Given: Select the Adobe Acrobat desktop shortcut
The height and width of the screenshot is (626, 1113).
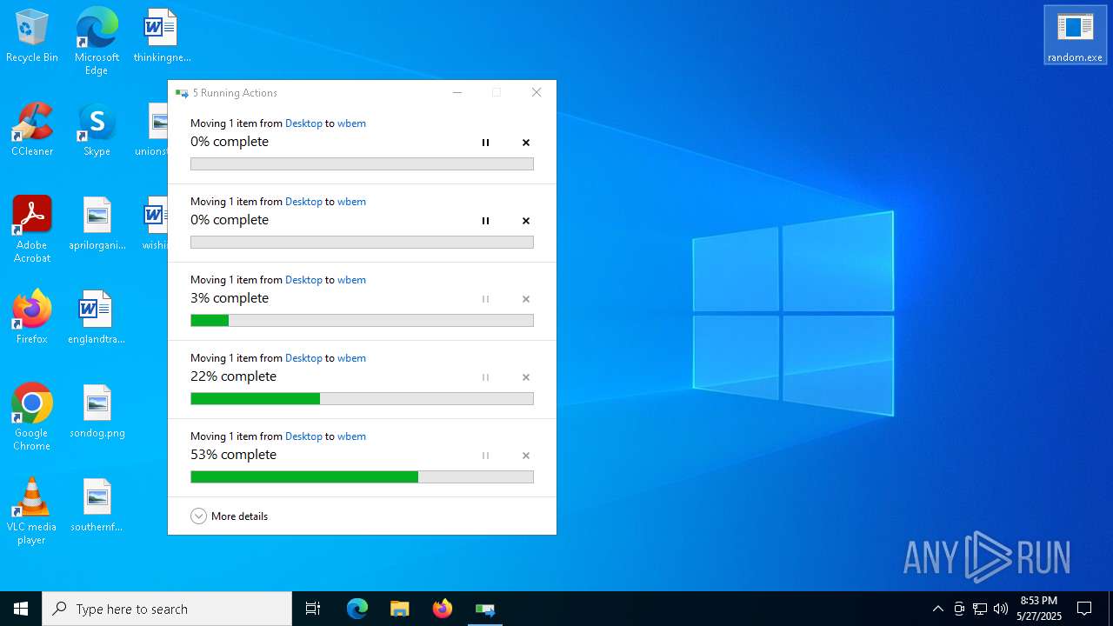Looking at the screenshot, I should pos(32,230).
